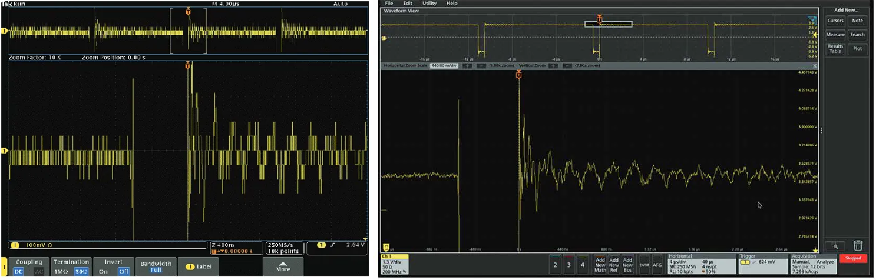Viewport: 876px width, 280px height.
Task: Open the Utility menu
Action: click(x=429, y=4)
